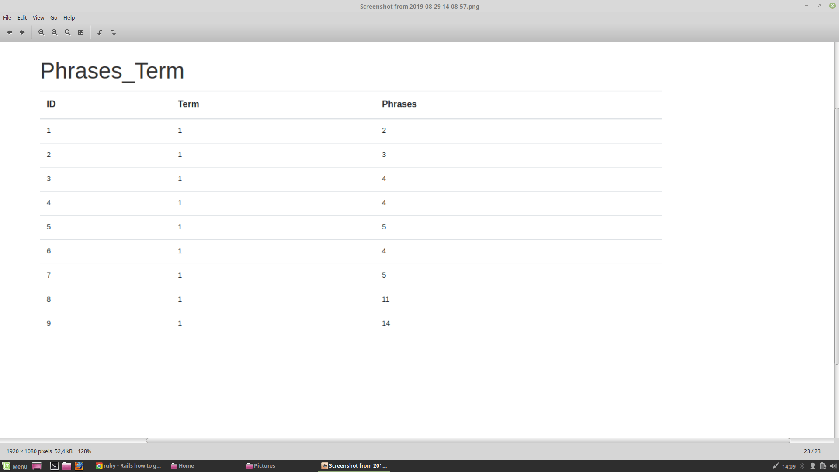Image resolution: width=839 pixels, height=472 pixels.
Task: Launch terminal from the panel
Action: click(54, 466)
